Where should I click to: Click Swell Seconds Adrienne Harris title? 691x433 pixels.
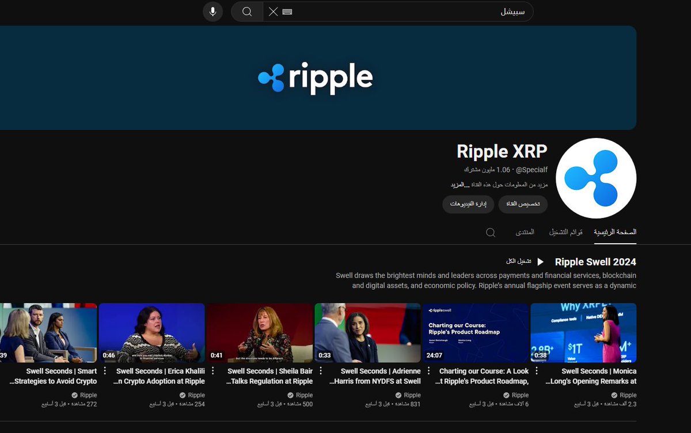tap(375, 376)
